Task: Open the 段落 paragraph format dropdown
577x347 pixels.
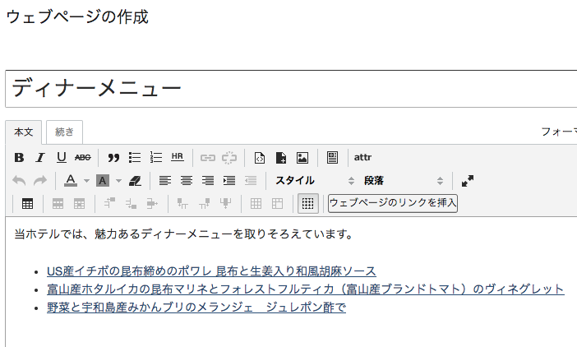Action: pos(404,181)
